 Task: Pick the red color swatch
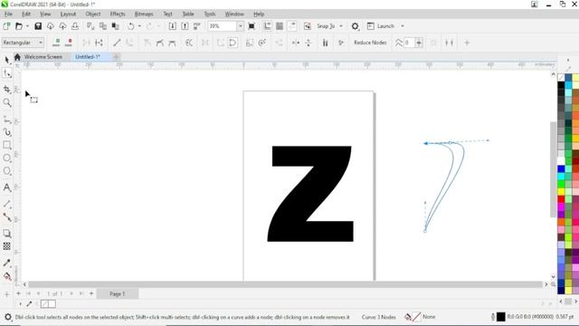(561, 199)
